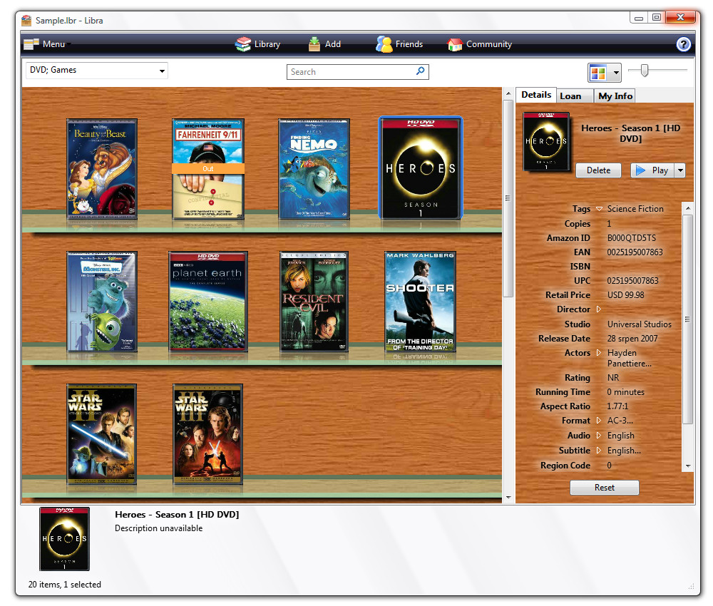Play the selected Heroes item
Screen dimensions: 713x606
pyautogui.click(x=652, y=170)
